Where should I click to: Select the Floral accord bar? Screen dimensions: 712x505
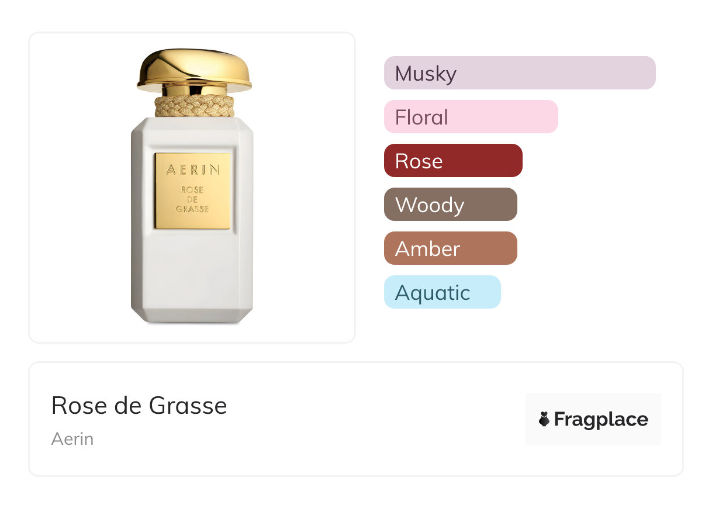coord(471,117)
